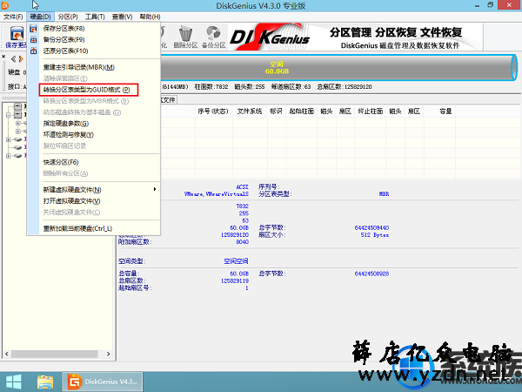Open the 文件(F) menu
This screenshot has width=522, height=392.
pos(13,17)
